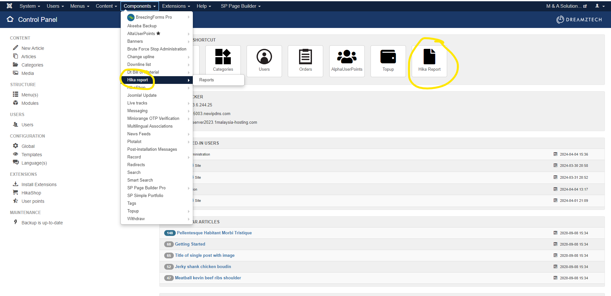
Task: Open the Users dropdown in top bar
Action: click(55, 6)
